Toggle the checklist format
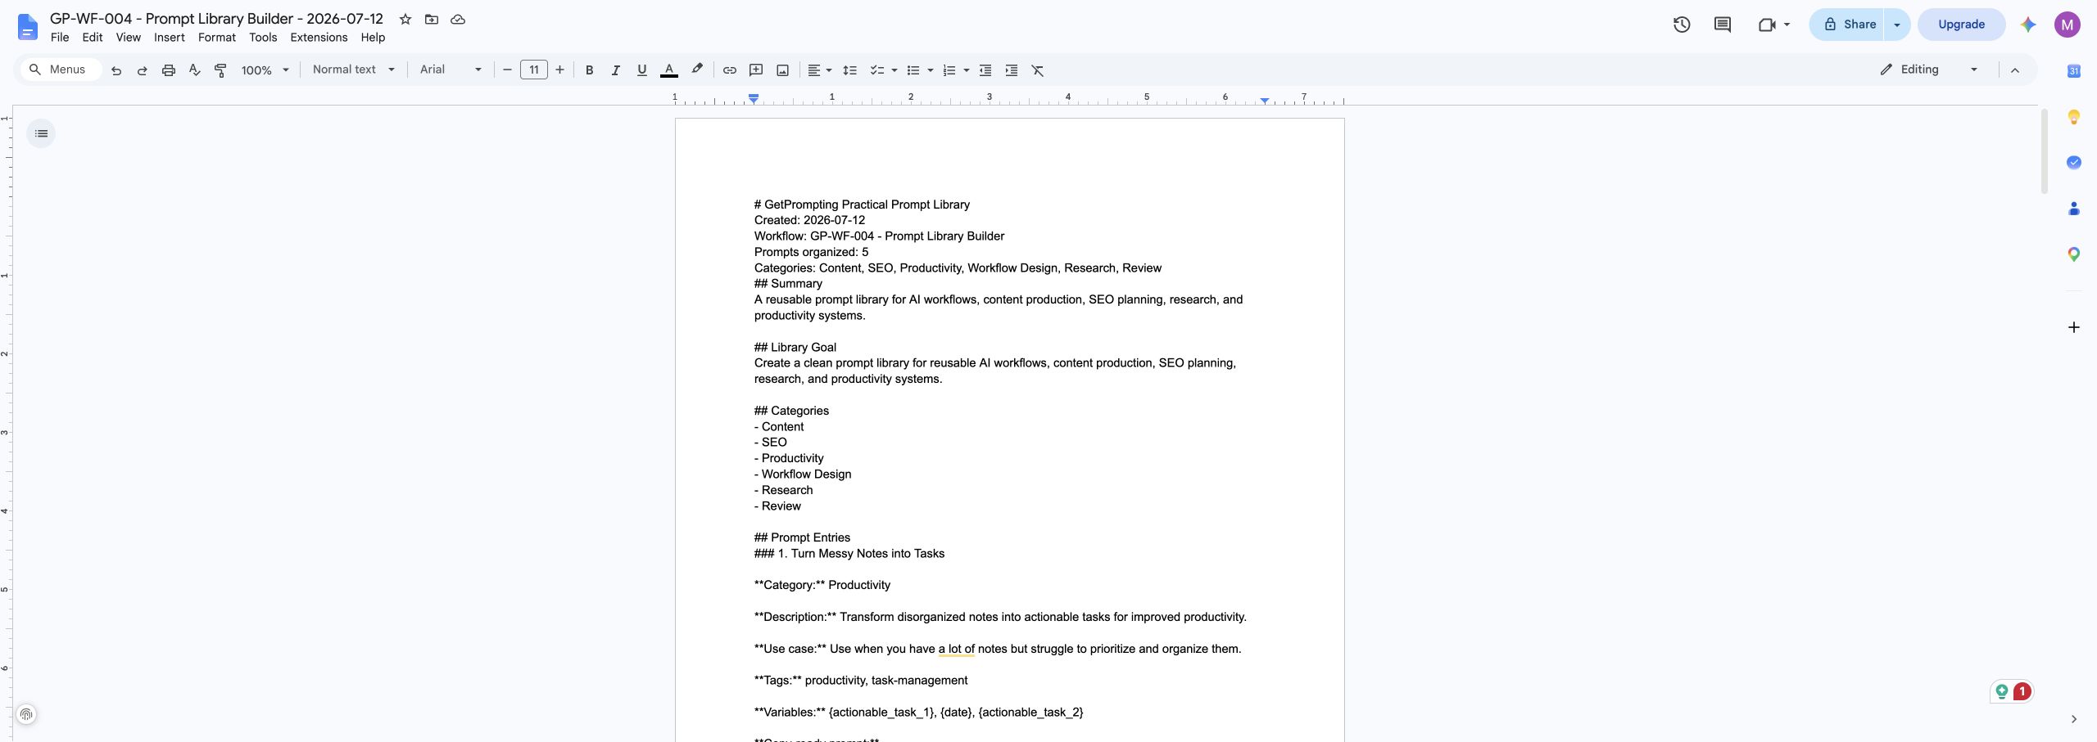The image size is (2097, 742). [876, 70]
